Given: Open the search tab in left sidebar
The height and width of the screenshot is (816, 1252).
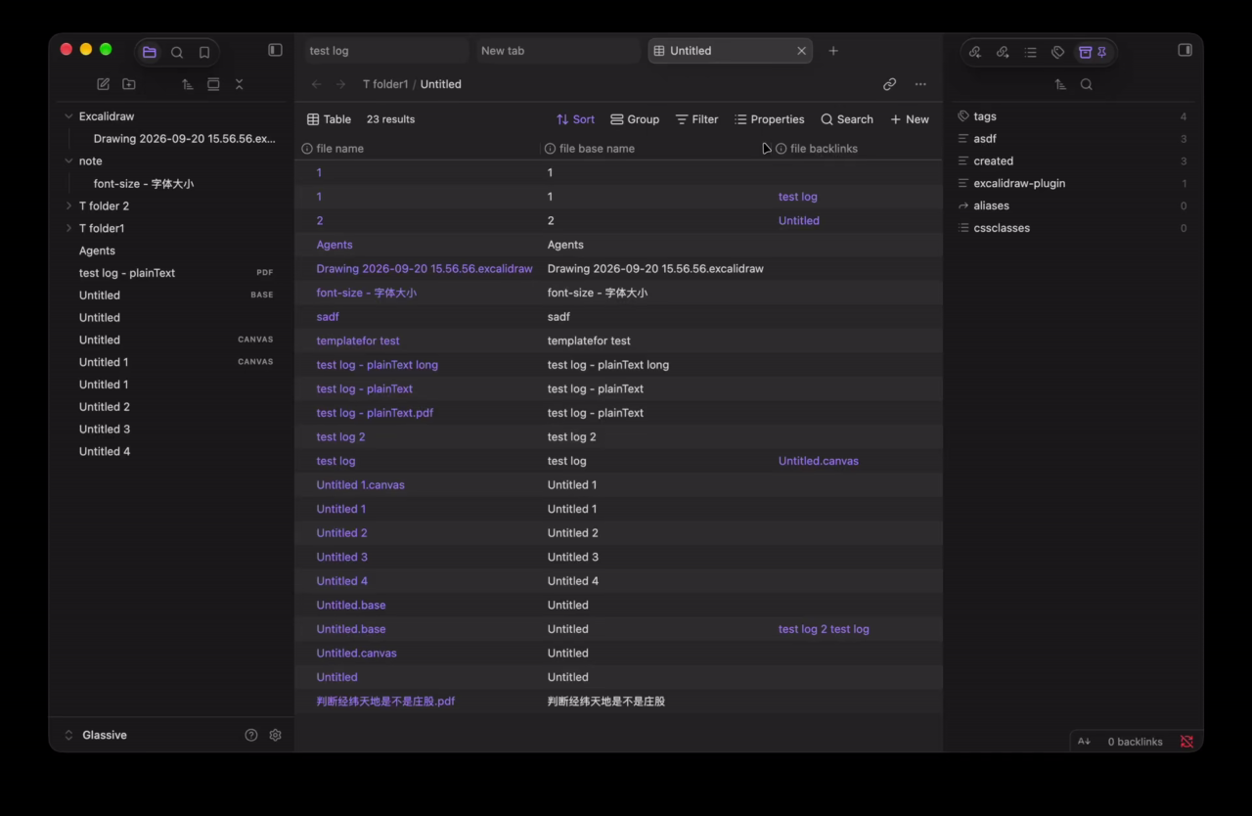Looking at the screenshot, I should 177,52.
